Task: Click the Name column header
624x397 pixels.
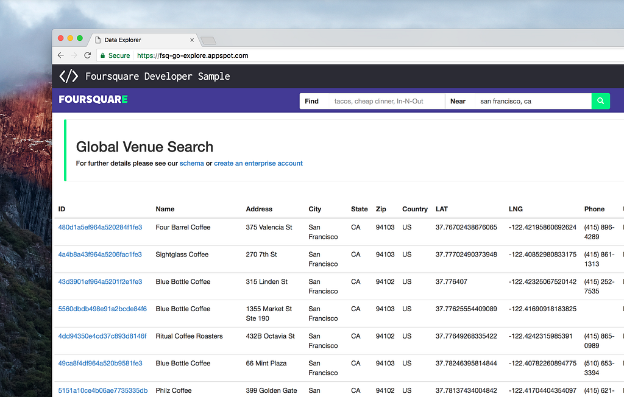Action: pyautogui.click(x=165, y=209)
